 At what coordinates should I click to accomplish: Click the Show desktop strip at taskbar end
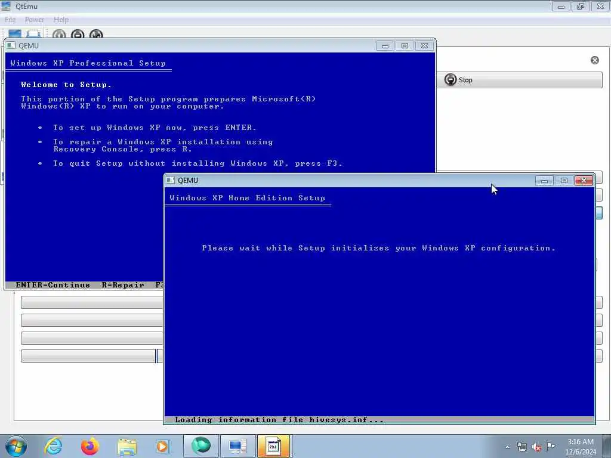(607, 446)
